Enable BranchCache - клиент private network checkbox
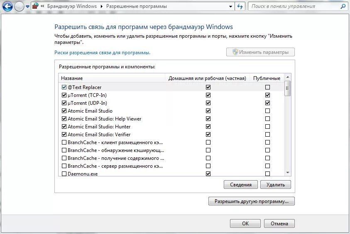 (208, 142)
